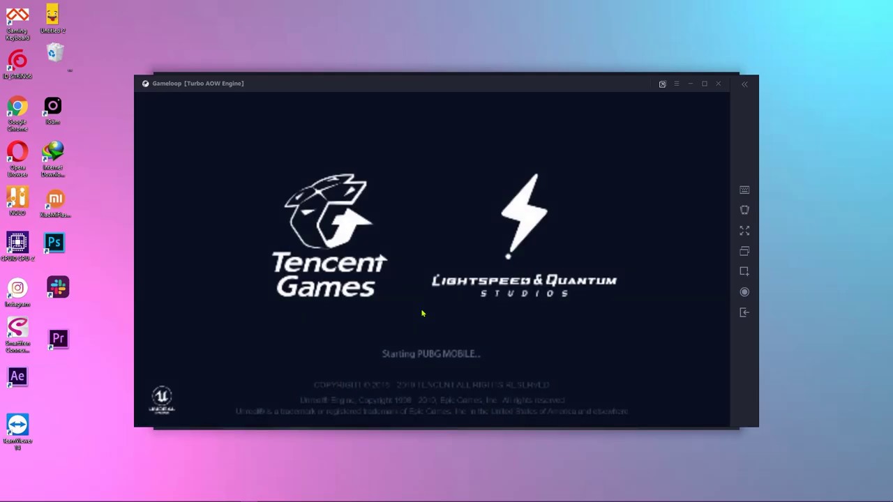
Task: Click the Unreal Engine logo
Action: click(162, 400)
